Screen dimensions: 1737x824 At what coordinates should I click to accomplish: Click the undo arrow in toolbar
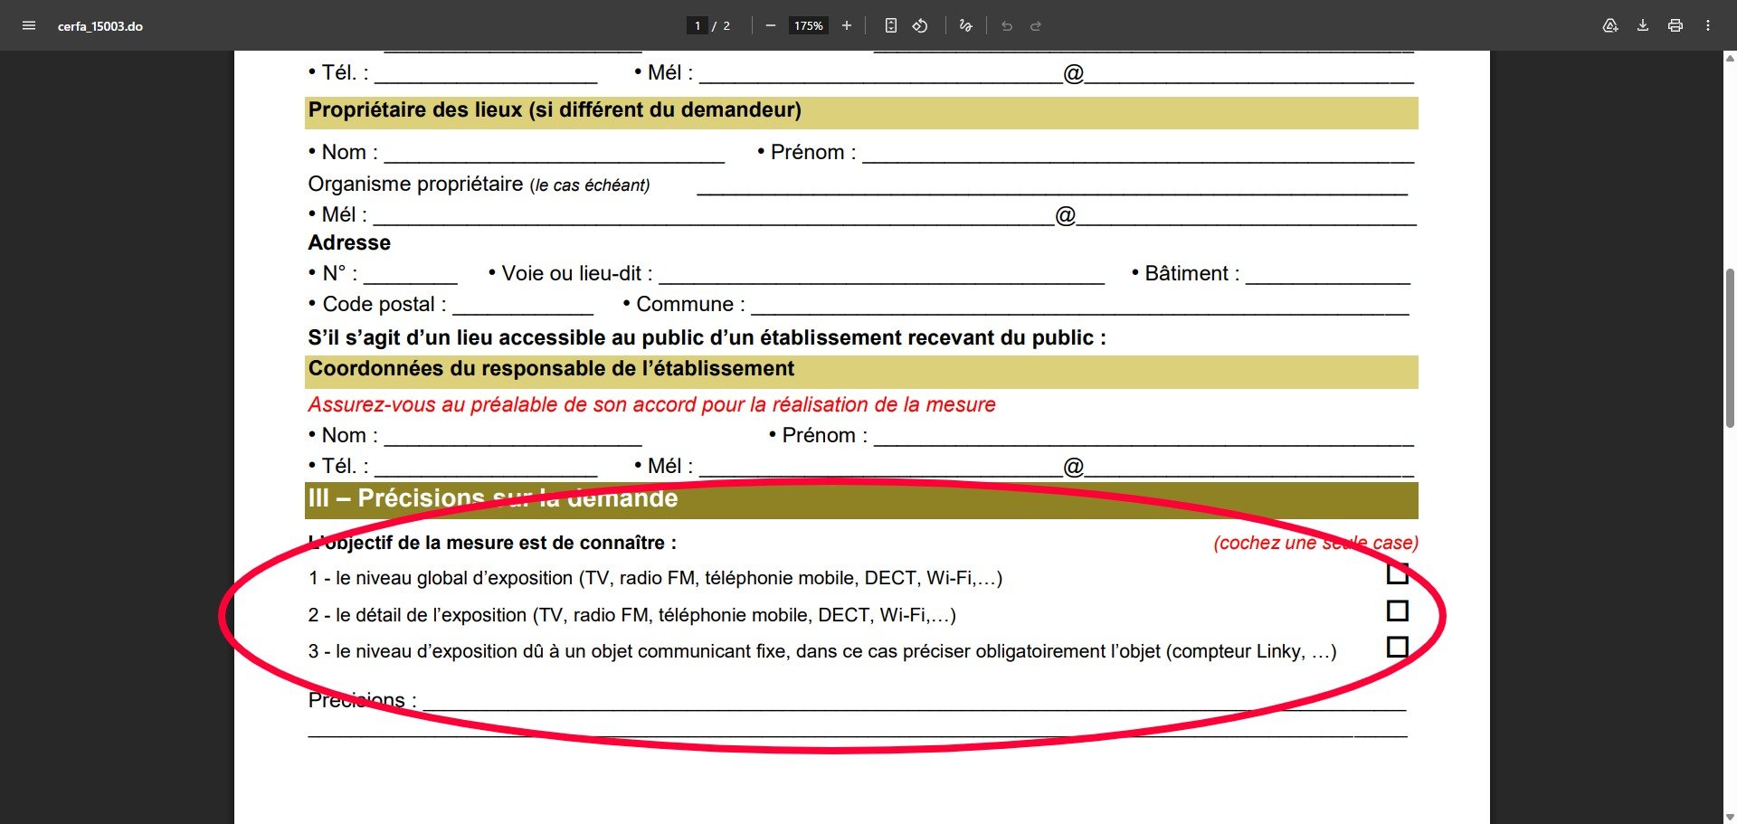(x=1007, y=25)
